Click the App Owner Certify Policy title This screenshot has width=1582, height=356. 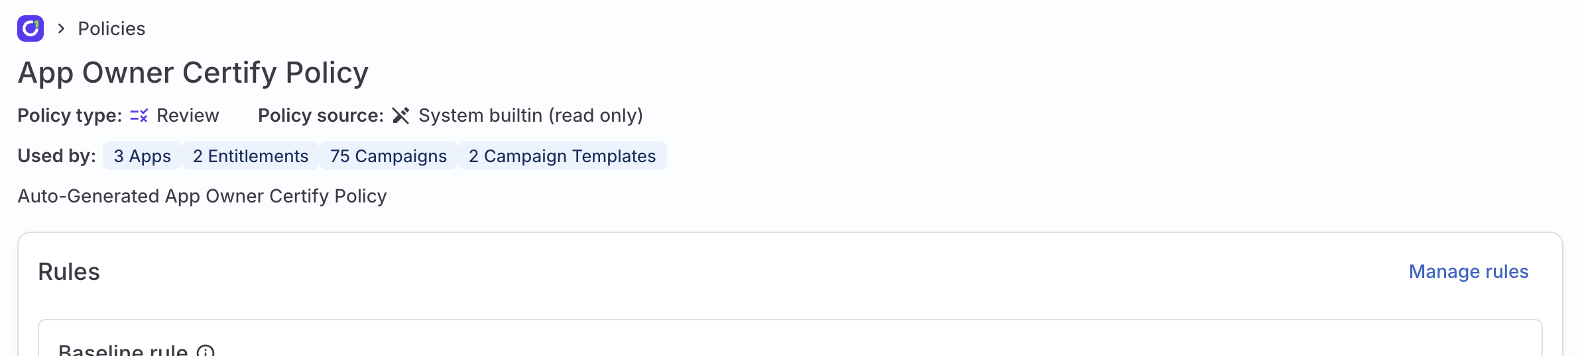click(x=193, y=73)
